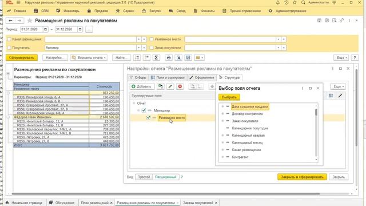Open notifications bell icon in title bar
Image resolution: width=366 pixels, height=206 pixels.
278,2
